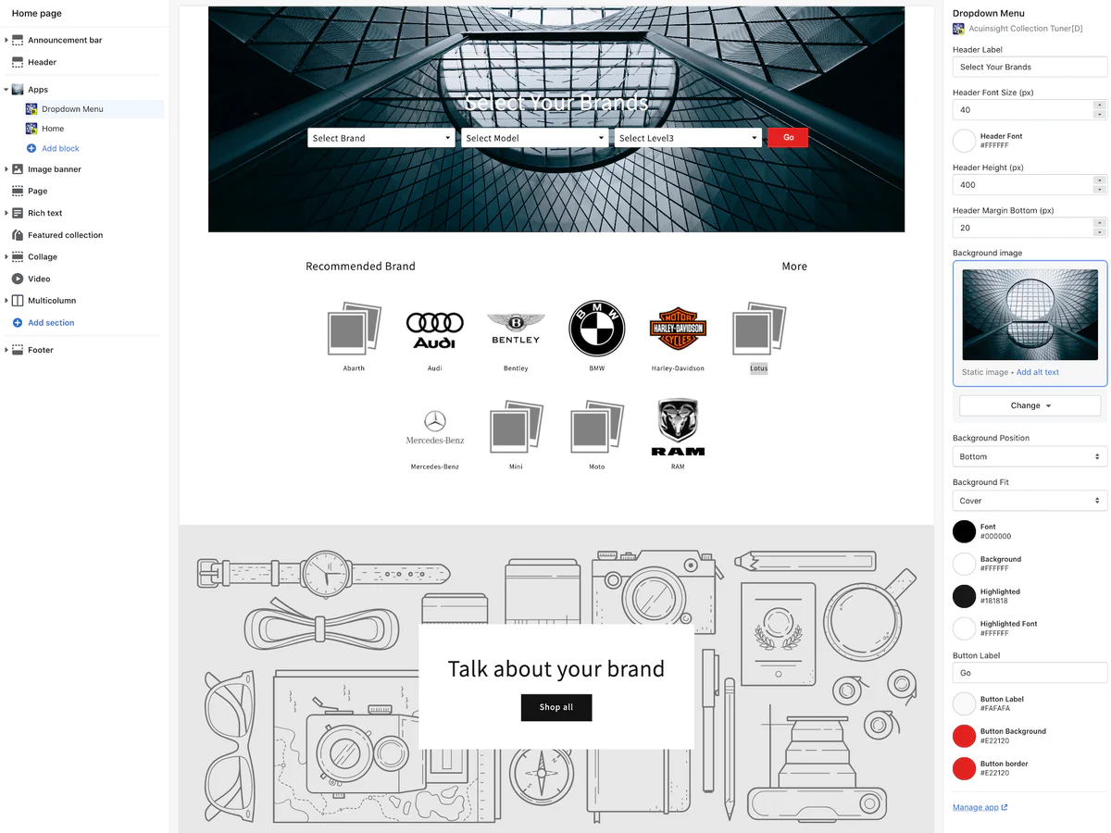The height and width of the screenshot is (833, 1111).
Task: Open the Select Brand dropdown
Action: 381,138
